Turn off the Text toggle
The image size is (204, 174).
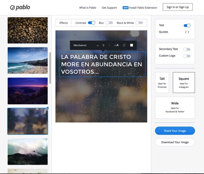(187, 25)
